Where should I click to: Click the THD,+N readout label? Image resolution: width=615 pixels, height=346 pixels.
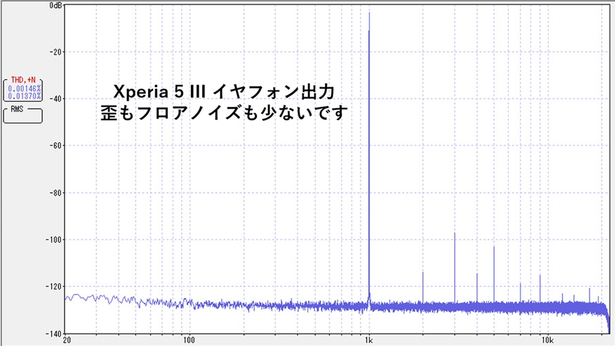23,80
